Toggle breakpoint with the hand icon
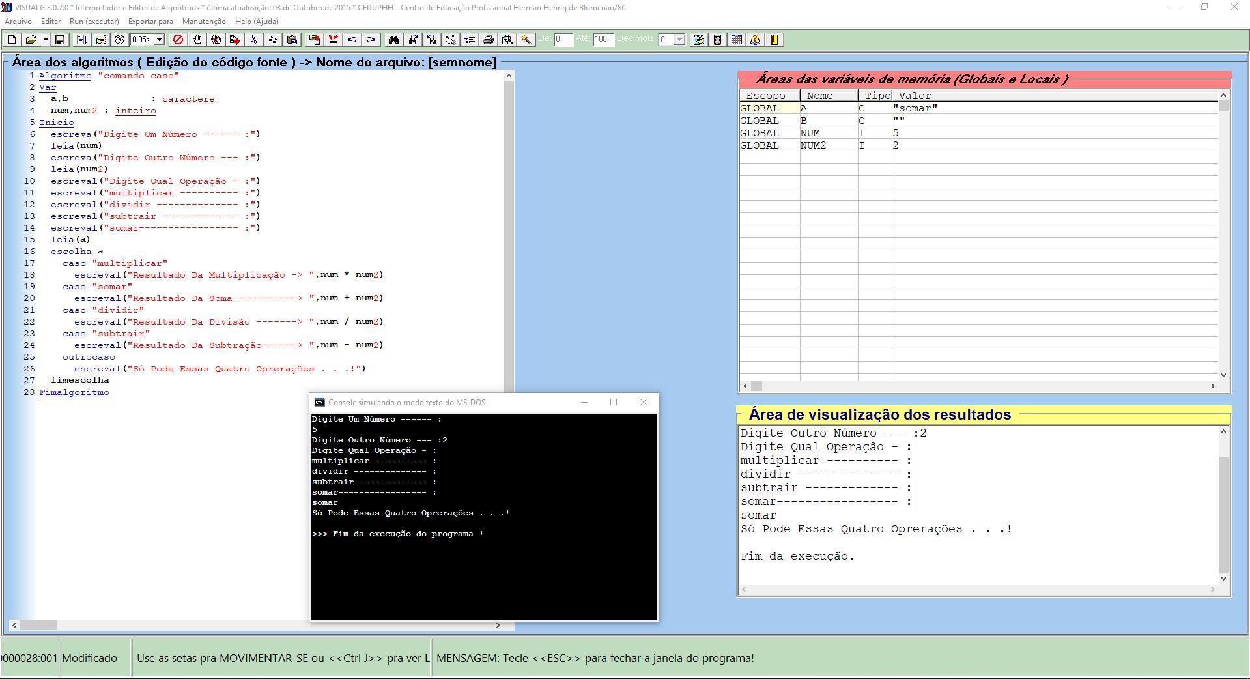1250x679 pixels. point(197,40)
